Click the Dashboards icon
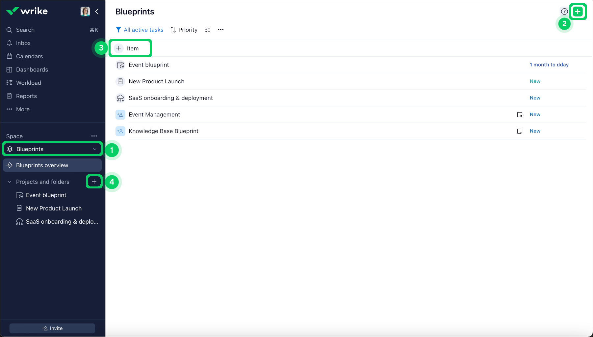Viewport: 593px width, 337px height. pos(9,70)
